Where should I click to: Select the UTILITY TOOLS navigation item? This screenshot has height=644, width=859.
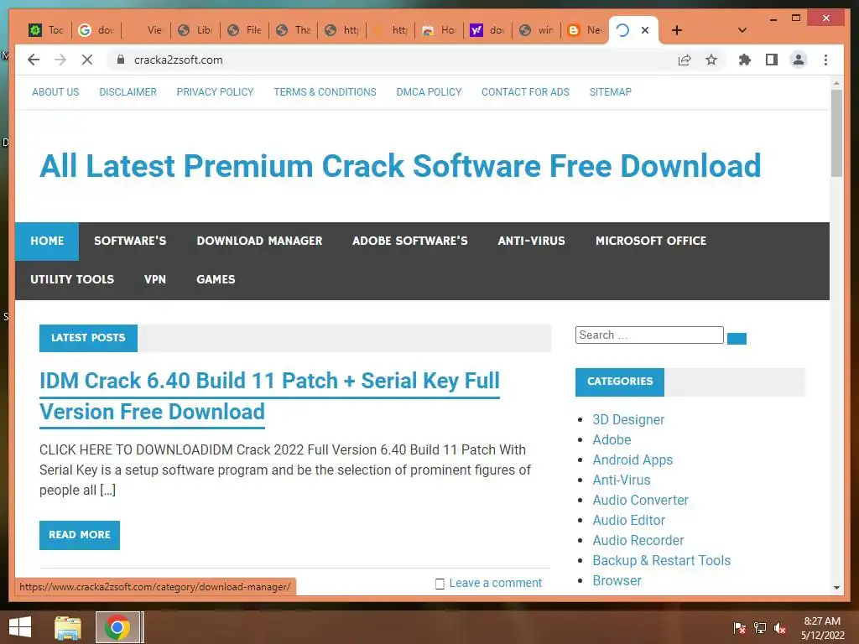(72, 279)
